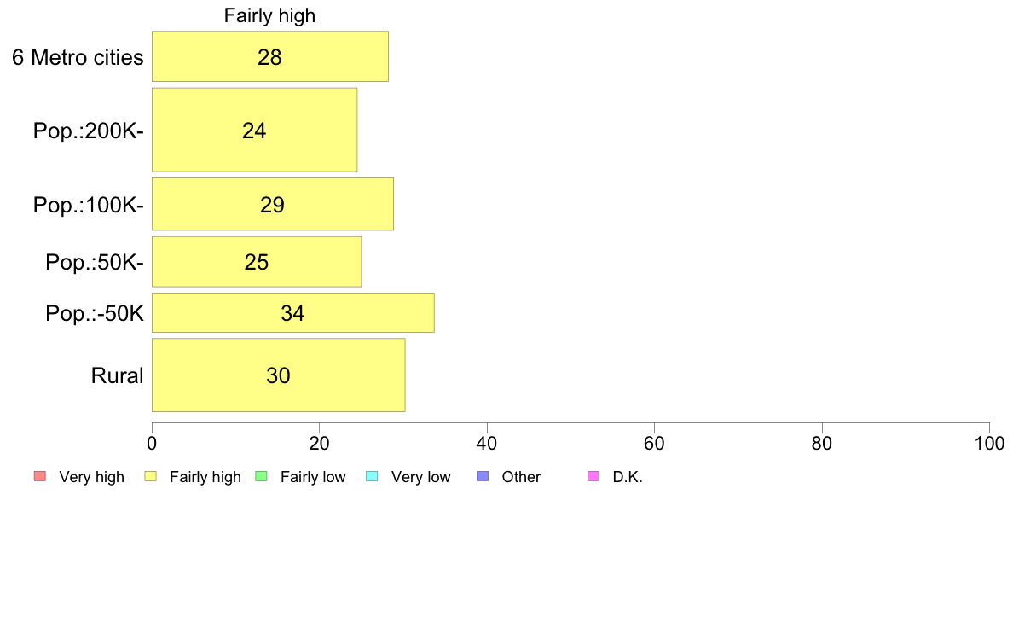This screenshot has height=628, width=1013.
Task: Select the Pop.:50K- bar showing 25
Action: [x=257, y=262]
